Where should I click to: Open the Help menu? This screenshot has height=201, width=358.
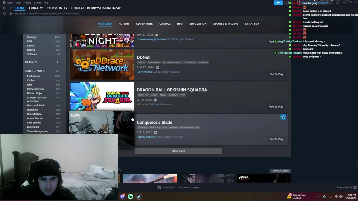46,3
